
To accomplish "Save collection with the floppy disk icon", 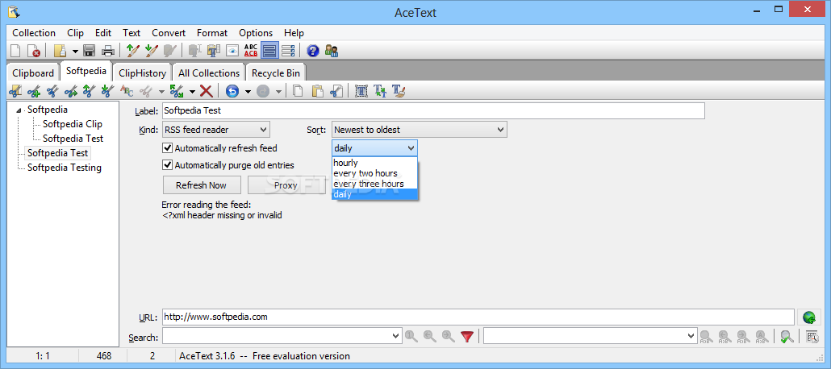I will [x=89, y=51].
